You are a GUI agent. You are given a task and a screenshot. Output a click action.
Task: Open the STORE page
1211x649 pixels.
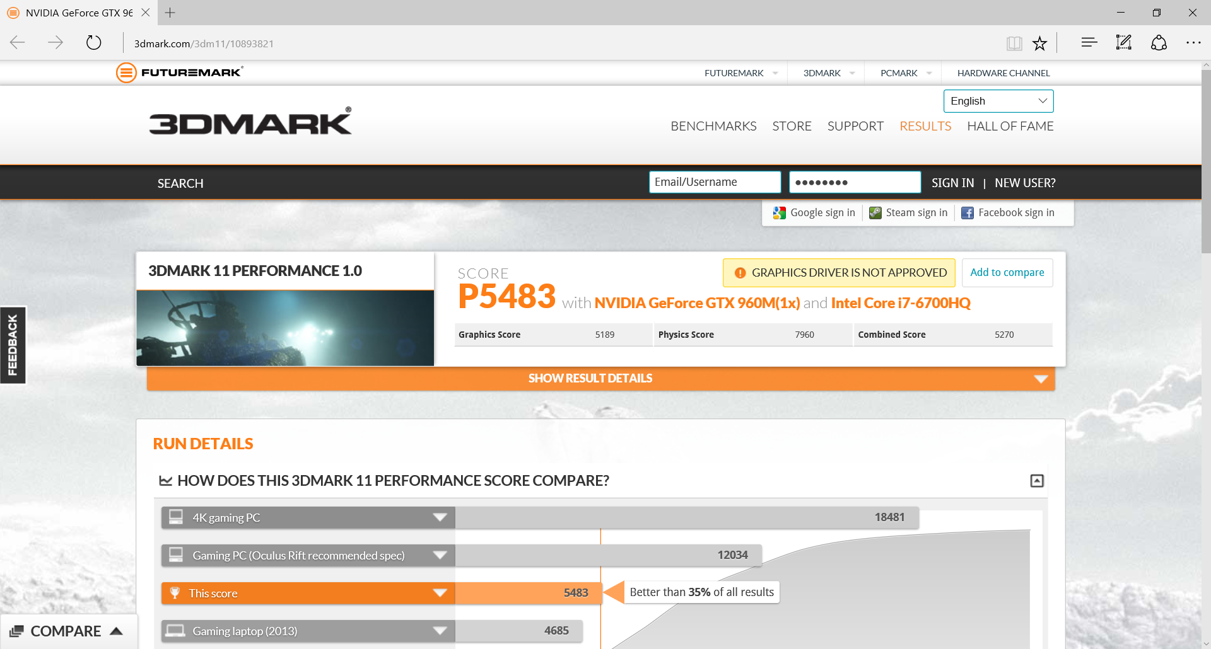(x=792, y=126)
